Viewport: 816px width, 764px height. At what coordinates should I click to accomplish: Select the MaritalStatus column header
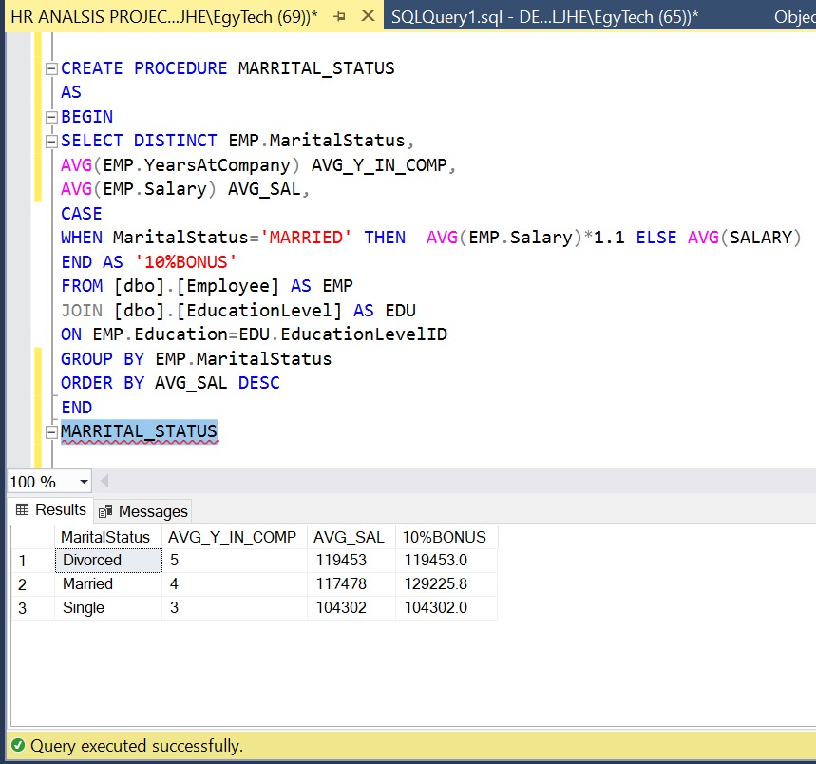point(108,537)
